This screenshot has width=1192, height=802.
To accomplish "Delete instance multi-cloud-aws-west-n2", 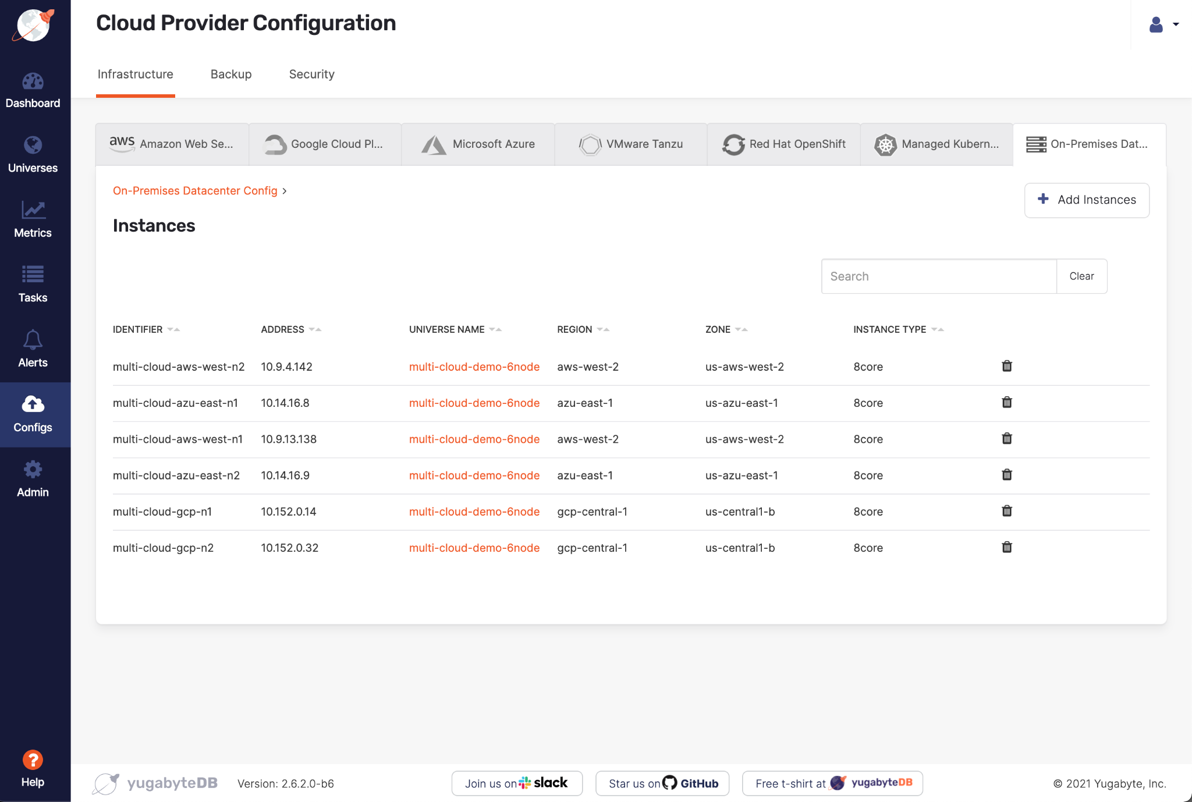I will 1007,366.
